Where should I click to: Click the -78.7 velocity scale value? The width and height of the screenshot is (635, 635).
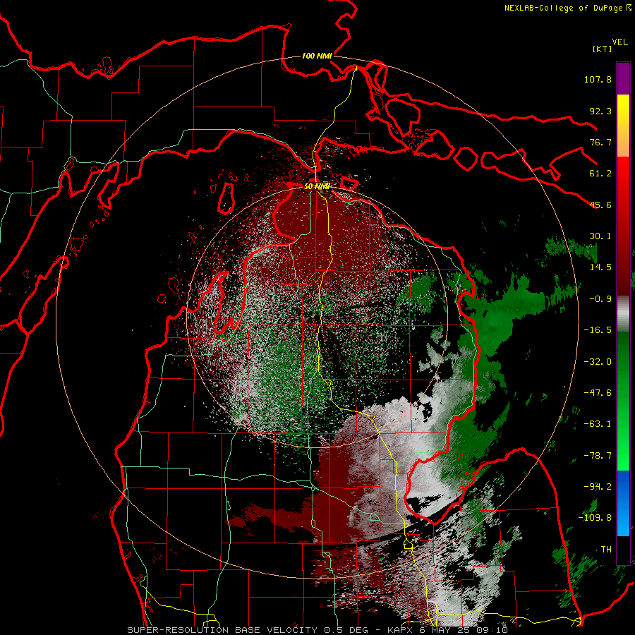tap(598, 456)
